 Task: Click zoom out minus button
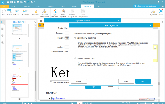tap(138, 103)
